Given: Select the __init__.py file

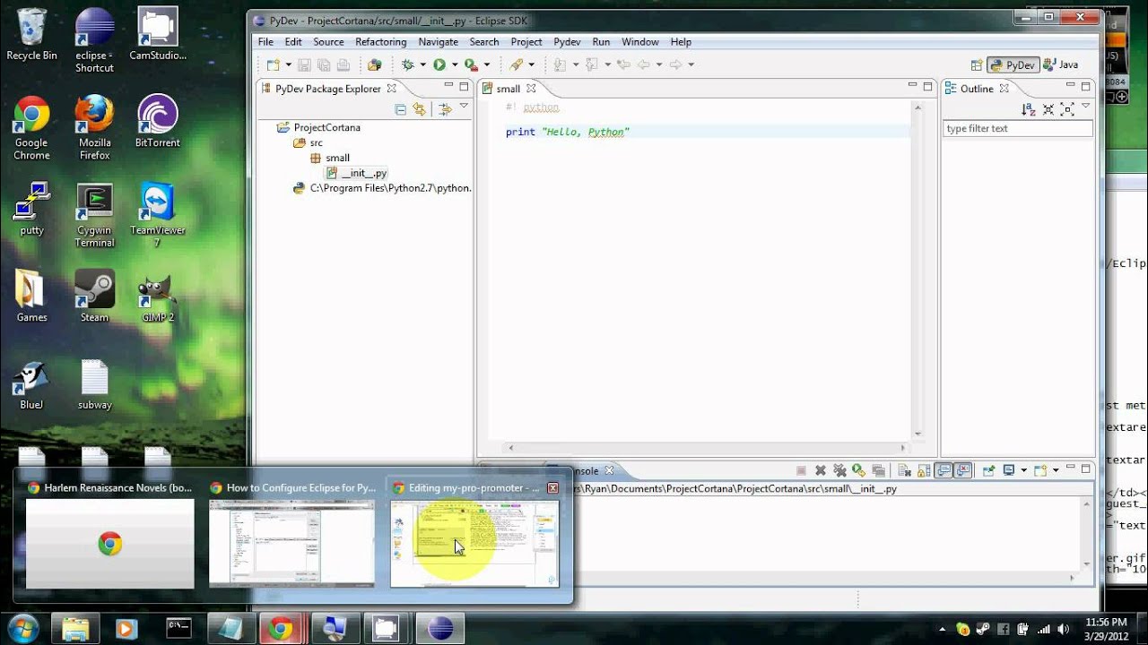Looking at the screenshot, I should [x=364, y=173].
